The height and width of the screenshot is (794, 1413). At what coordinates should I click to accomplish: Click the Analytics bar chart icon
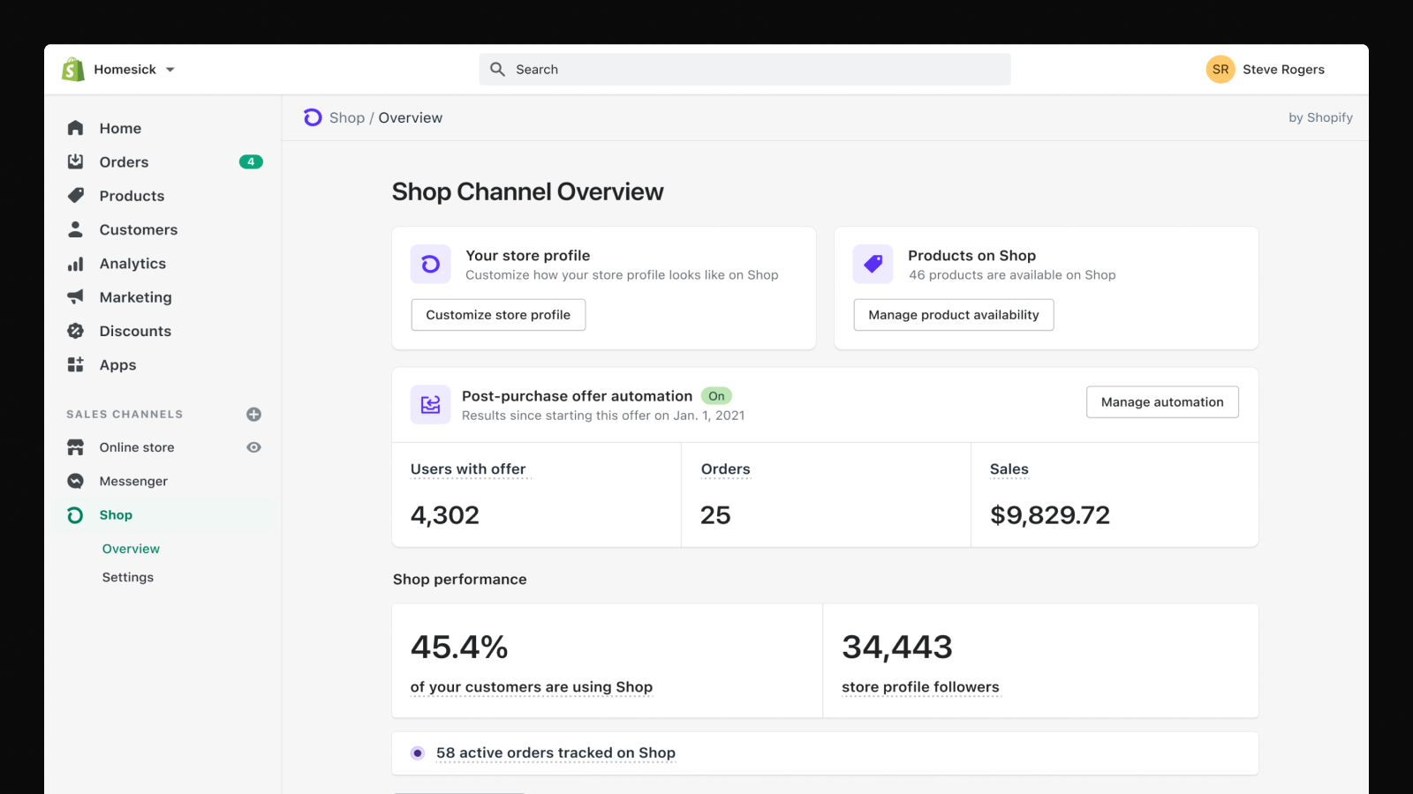tap(76, 264)
